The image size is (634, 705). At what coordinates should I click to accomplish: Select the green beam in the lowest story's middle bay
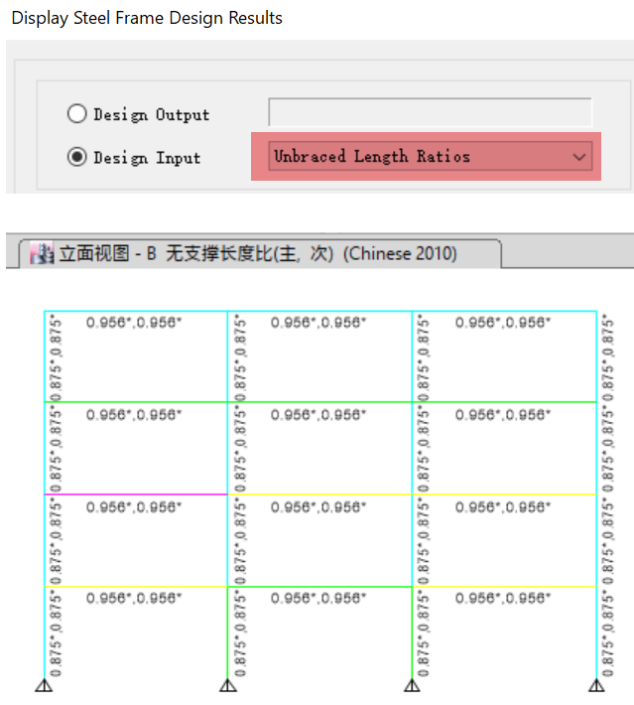[319, 586]
